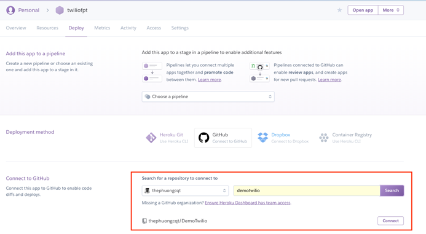The image size is (426, 234).
Task: Favorite the app with the star icon
Action: coord(339,10)
